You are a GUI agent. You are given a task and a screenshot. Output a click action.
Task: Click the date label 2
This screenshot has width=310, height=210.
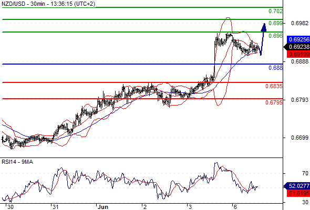[145, 207]
